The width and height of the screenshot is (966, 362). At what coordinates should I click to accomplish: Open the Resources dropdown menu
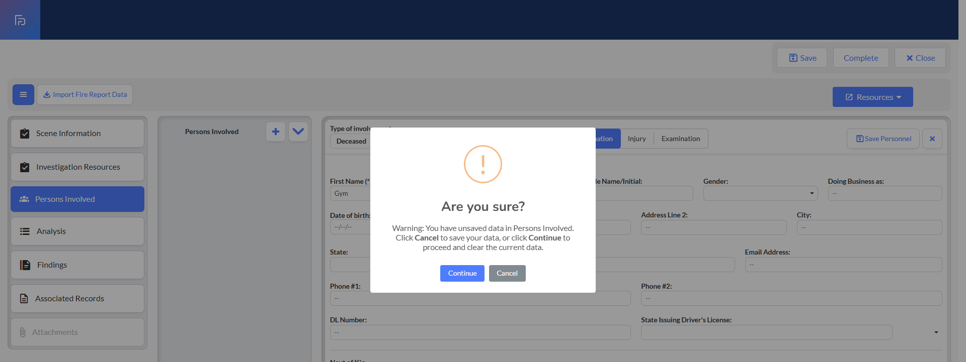(x=872, y=97)
